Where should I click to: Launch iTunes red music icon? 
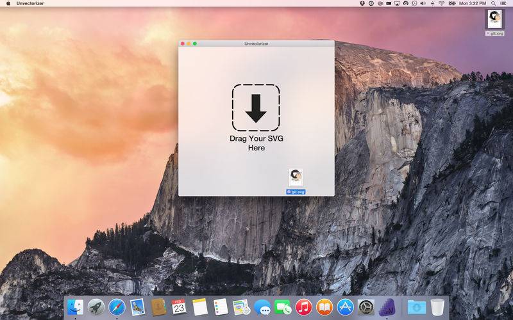coord(303,307)
